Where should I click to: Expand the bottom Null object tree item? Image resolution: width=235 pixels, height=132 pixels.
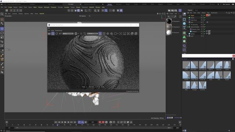tap(188, 36)
